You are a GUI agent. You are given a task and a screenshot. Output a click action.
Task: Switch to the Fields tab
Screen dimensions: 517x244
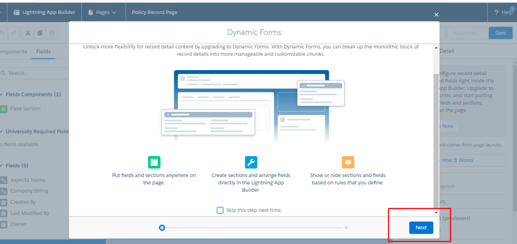pyautogui.click(x=43, y=52)
